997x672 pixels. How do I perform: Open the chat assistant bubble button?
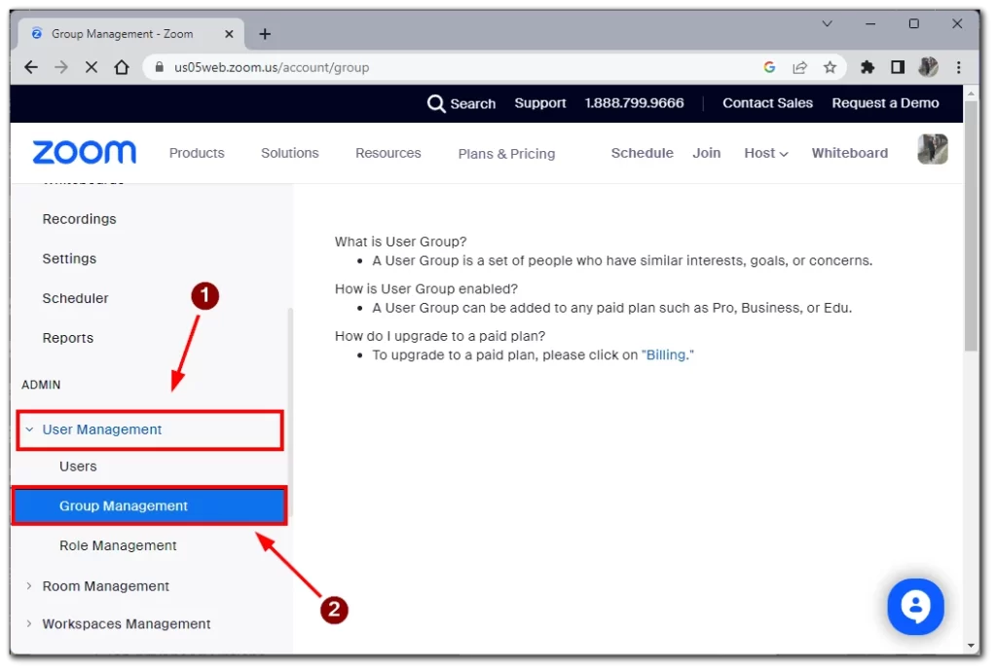point(915,607)
